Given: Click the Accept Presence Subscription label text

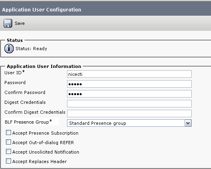Looking at the screenshot, I should click(x=45, y=133).
